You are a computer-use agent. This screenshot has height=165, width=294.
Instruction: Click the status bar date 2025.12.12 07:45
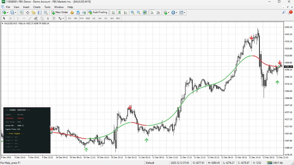coord(180,163)
